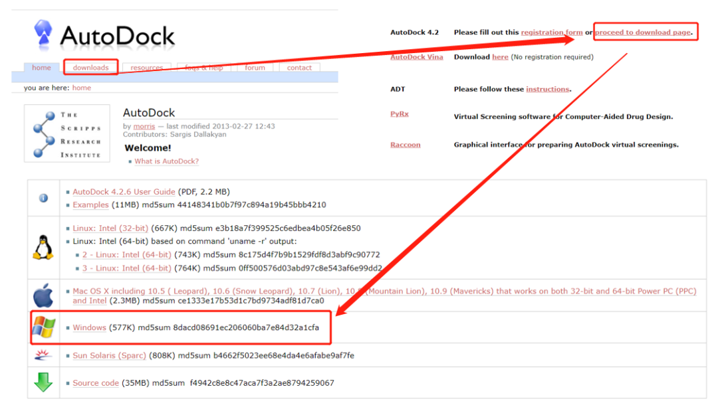This screenshot has height=419, width=718.
Task: Click the Vina download here link
Action: coord(500,56)
